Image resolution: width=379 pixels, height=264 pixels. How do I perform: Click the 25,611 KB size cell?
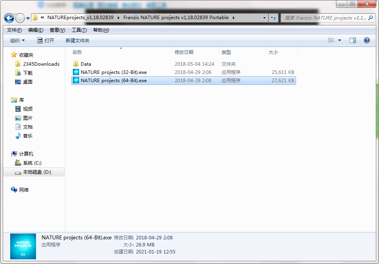283,72
